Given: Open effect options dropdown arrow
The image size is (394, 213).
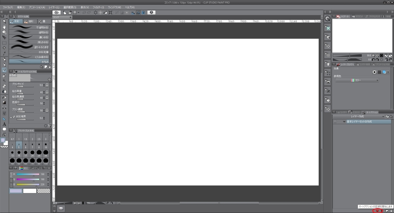Looking at the screenshot, I should (388, 72).
